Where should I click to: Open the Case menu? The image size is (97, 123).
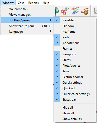[x=21, y=3]
